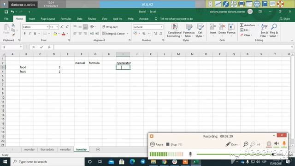
Task: Align text to the left
Action: (x=75, y=34)
